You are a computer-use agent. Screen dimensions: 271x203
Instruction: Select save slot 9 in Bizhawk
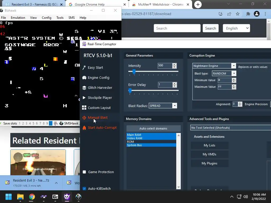pyautogui.click(x=47, y=123)
